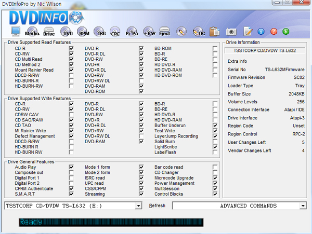This screenshot has width=312, height=234.
Task: Toggle CDRW CAV write checkbox
Action: tap(71, 115)
